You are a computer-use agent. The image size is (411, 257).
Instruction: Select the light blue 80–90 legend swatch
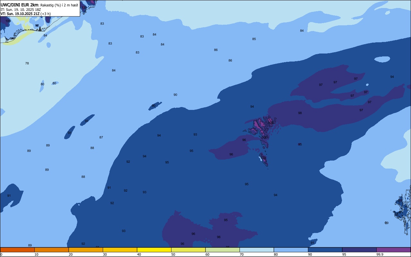(x=291, y=250)
